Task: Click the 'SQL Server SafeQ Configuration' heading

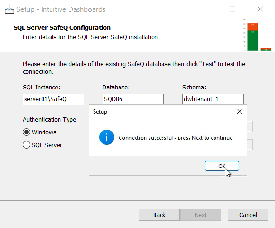Action: coord(62,28)
